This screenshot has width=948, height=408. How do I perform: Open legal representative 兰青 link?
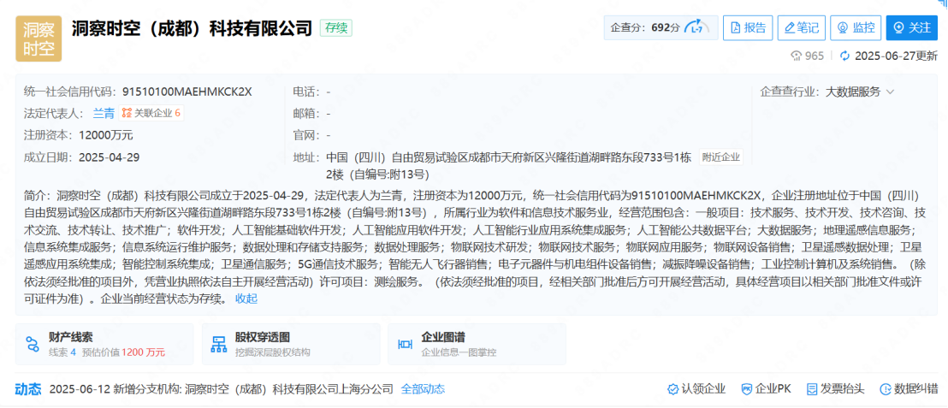tap(104, 113)
